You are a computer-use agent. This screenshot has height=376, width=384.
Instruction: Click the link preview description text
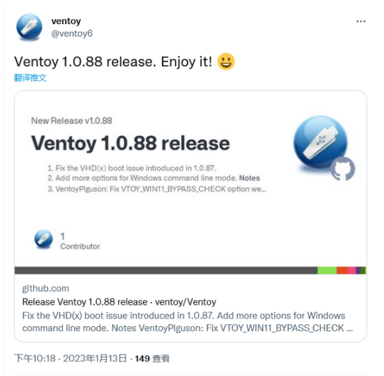coord(188,321)
